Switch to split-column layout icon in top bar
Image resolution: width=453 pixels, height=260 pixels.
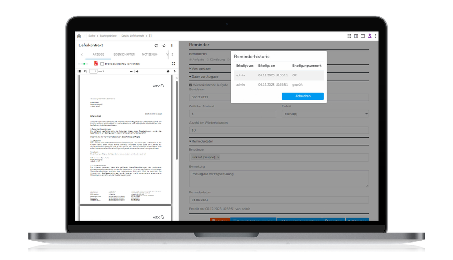(356, 36)
